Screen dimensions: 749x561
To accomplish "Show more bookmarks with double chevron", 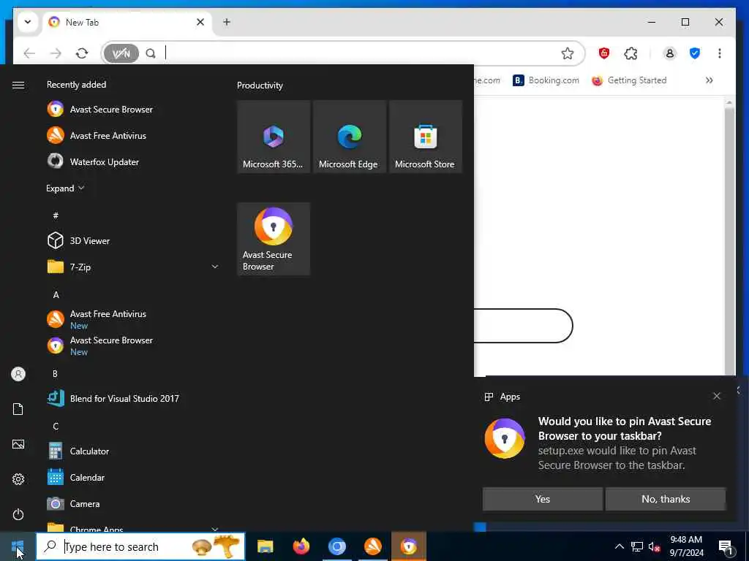I will tap(710, 80).
